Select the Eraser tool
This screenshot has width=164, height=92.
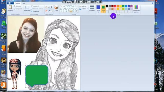click(x=46, y=11)
